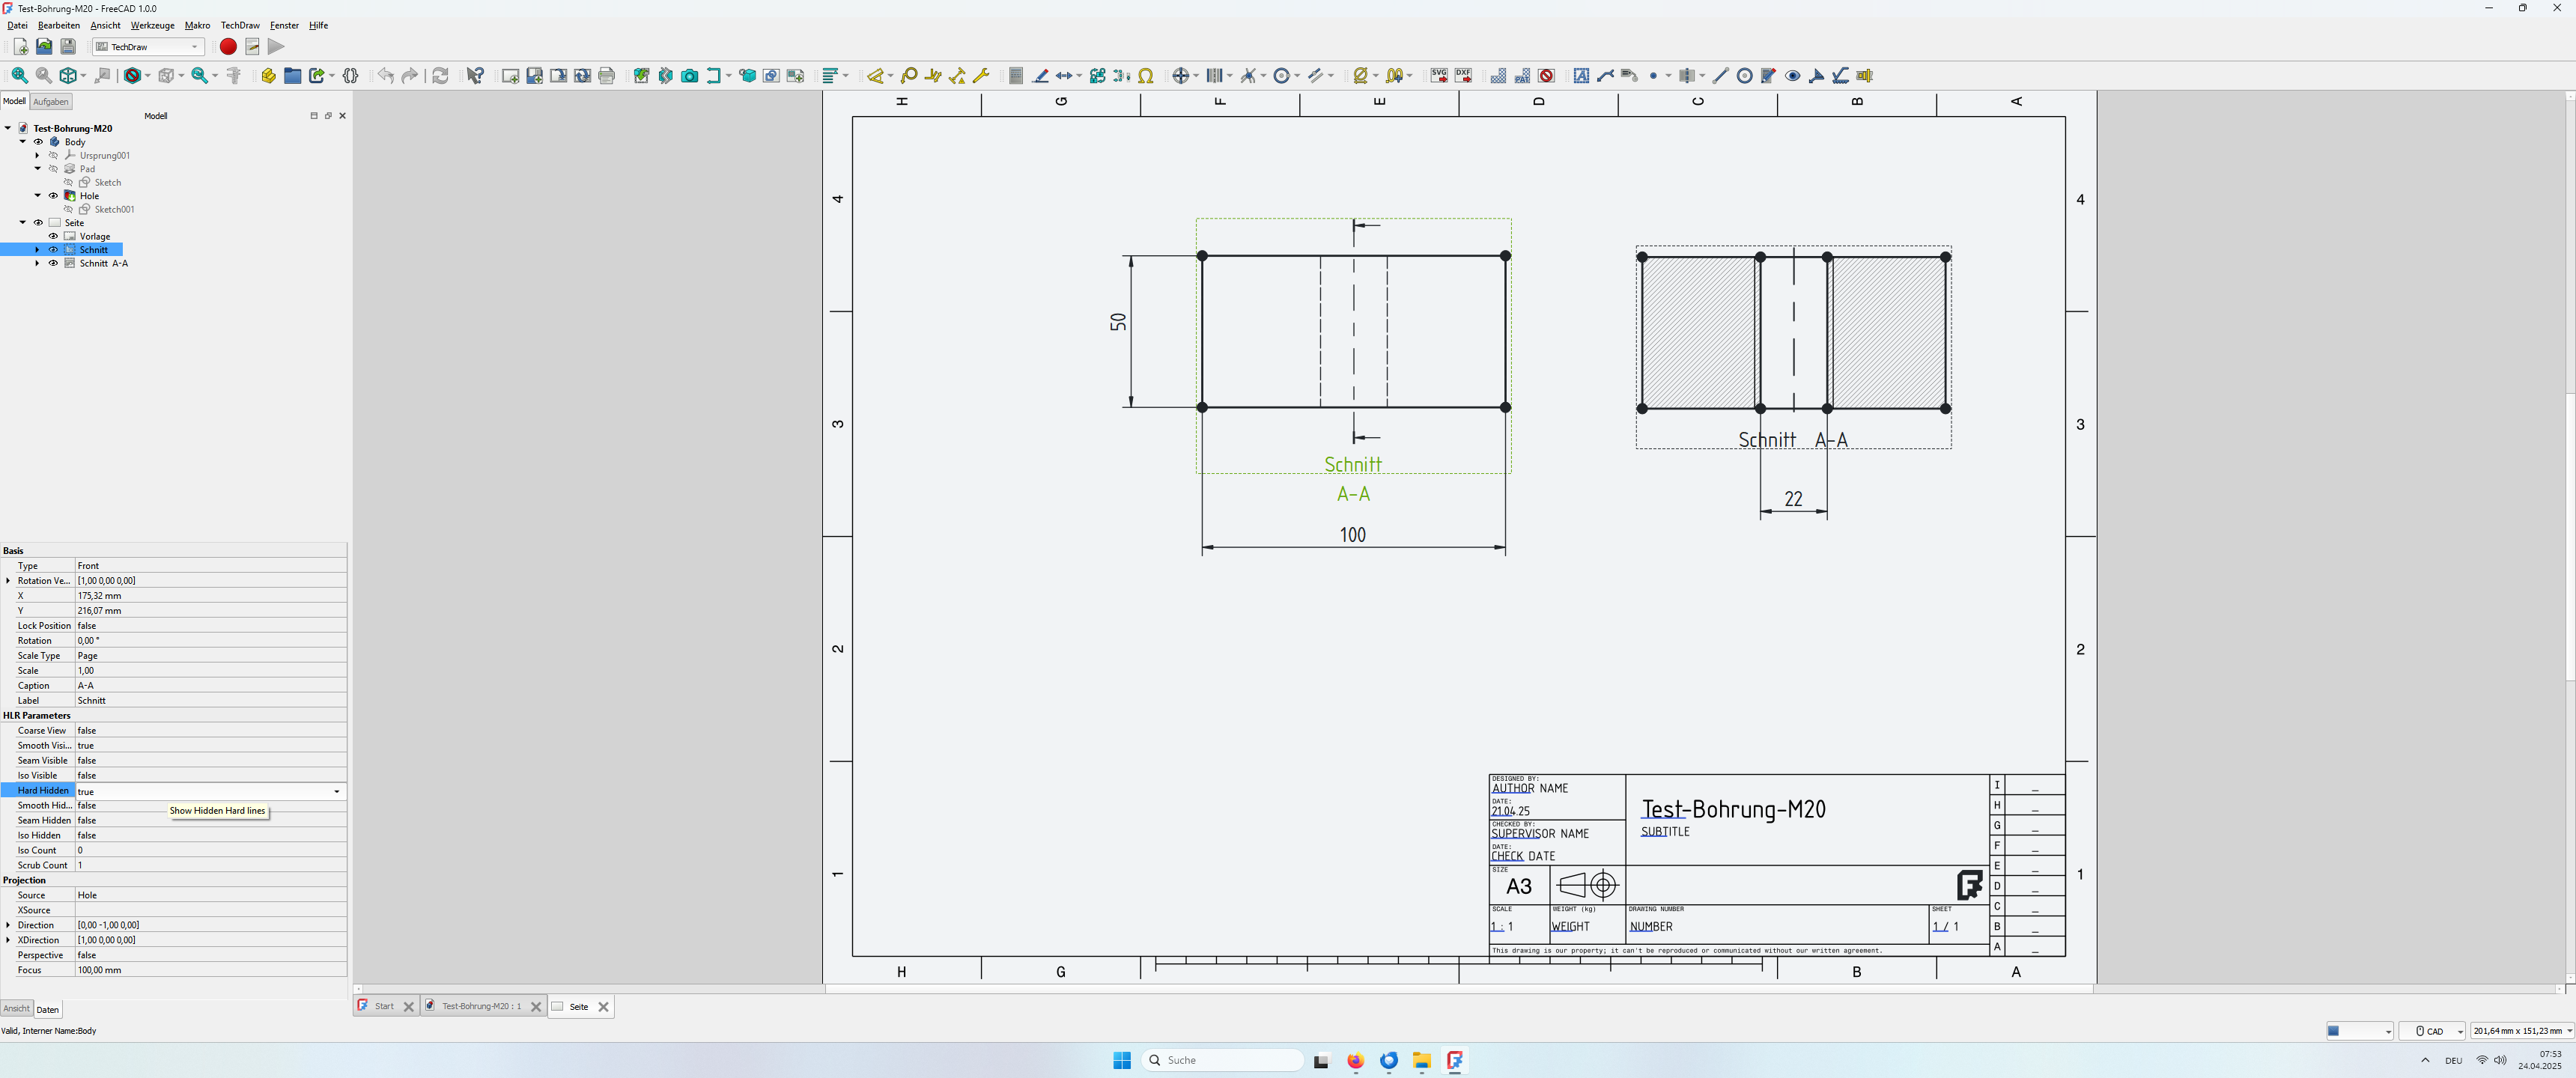The image size is (2576, 1078).
Task: Click the Save document floppy icon
Action: coord(68,47)
